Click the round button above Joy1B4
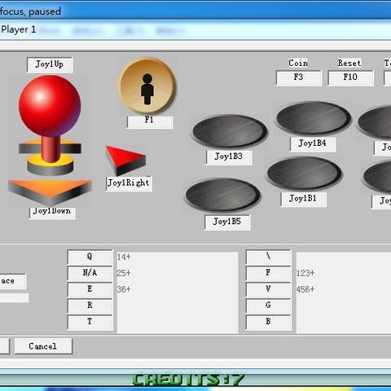The height and width of the screenshot is (391, 391). [x=314, y=118]
